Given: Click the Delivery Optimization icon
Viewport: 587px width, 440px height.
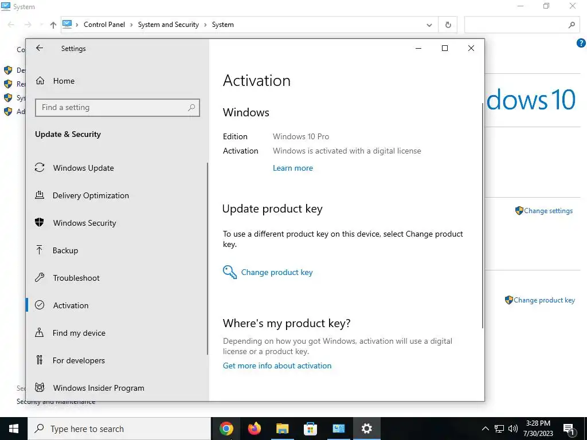Looking at the screenshot, I should click(x=40, y=195).
